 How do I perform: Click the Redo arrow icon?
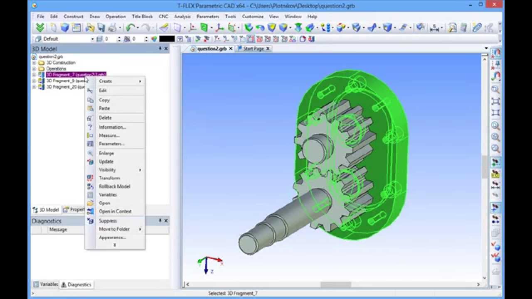click(x=146, y=28)
